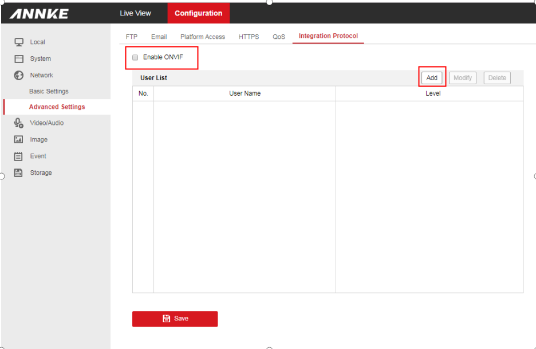Screen dimensions: 536x349
Task: Switch to the Email tab
Action: click(159, 37)
